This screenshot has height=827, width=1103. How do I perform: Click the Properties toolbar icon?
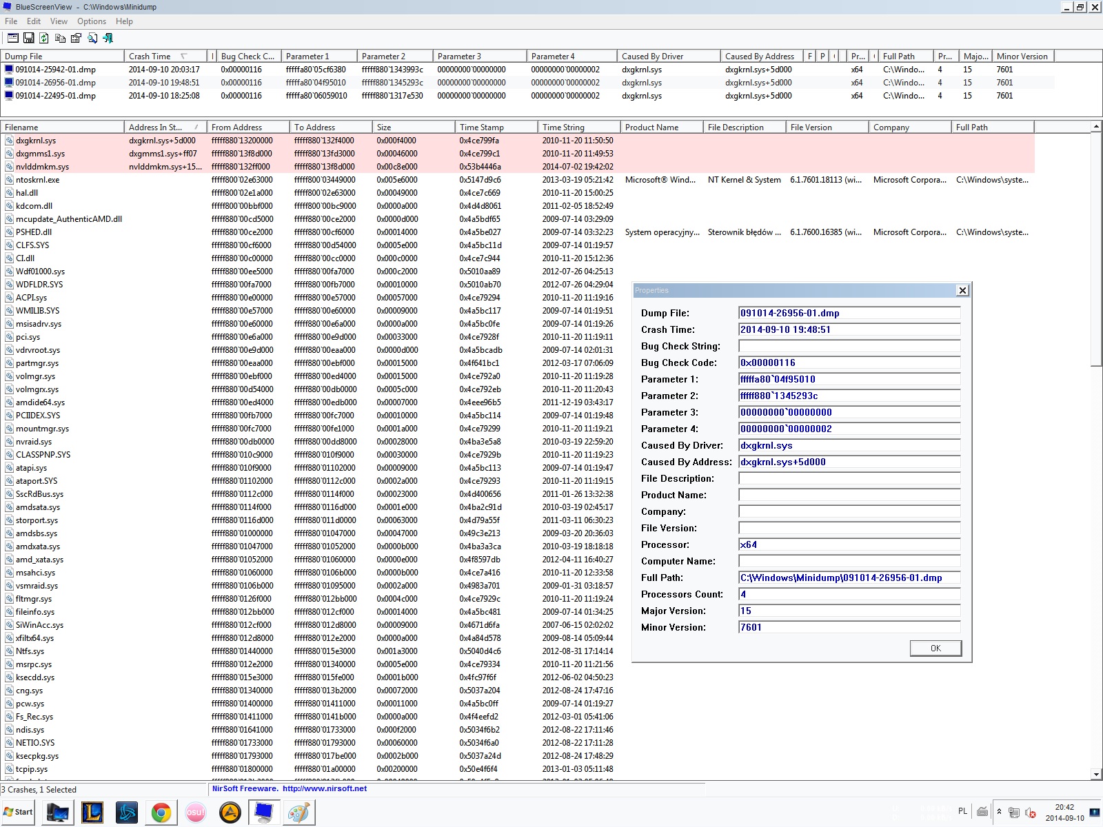pos(76,38)
